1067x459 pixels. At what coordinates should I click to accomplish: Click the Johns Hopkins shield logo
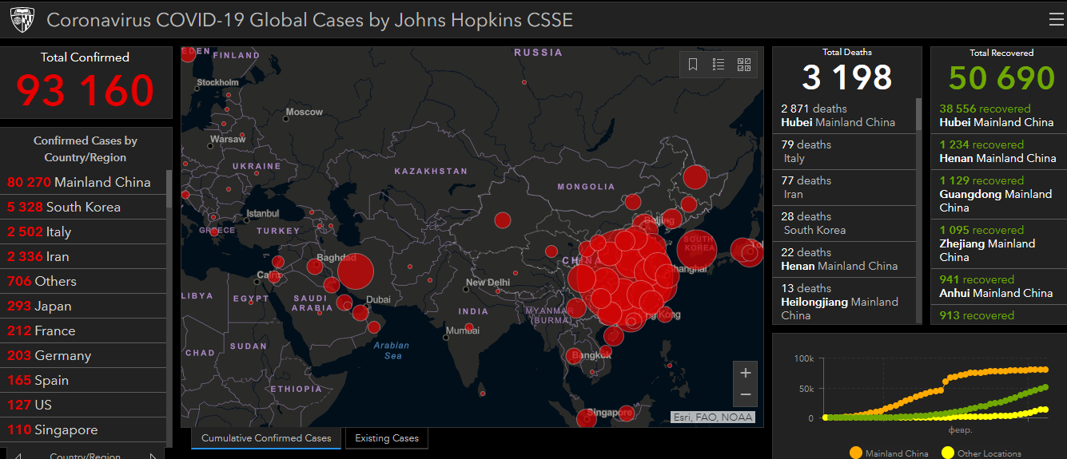click(22, 20)
